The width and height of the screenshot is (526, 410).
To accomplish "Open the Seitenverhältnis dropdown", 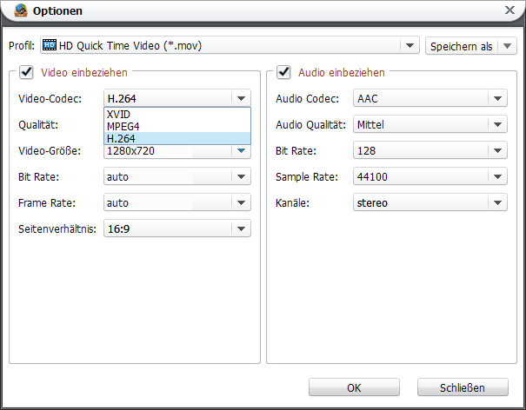I will click(x=241, y=229).
